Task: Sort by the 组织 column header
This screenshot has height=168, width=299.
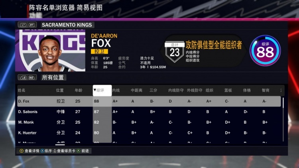Action: coord(209,90)
